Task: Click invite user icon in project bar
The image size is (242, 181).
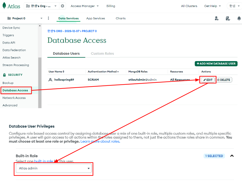Action: tap(217, 18)
